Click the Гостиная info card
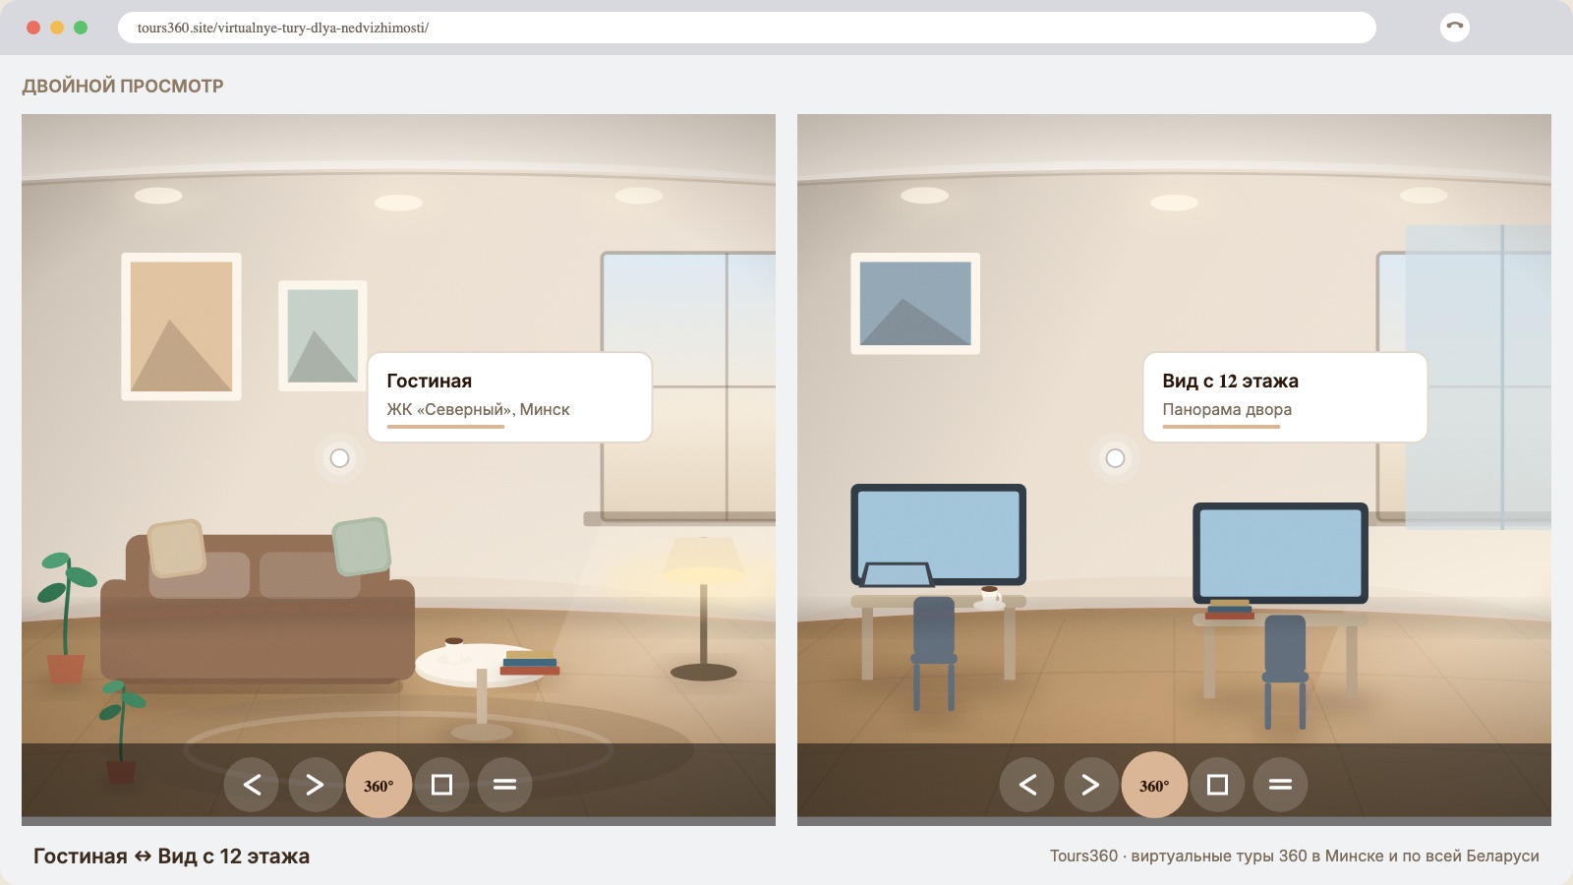 509,397
